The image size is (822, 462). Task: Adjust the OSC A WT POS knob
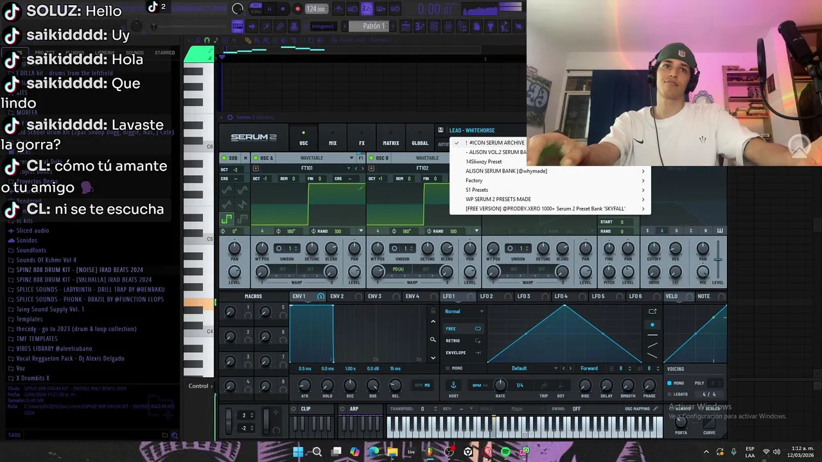(x=261, y=248)
